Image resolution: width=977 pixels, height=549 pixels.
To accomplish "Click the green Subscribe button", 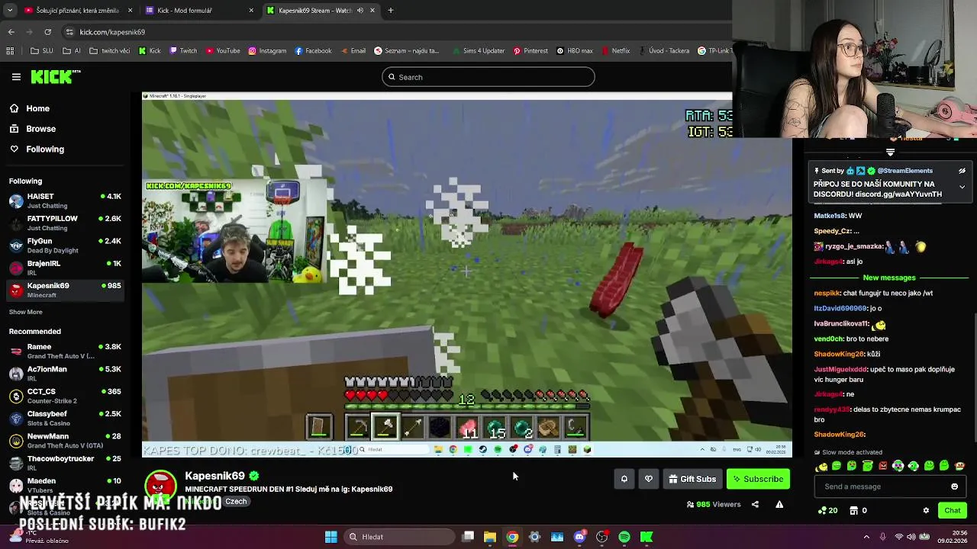I will coord(758,479).
